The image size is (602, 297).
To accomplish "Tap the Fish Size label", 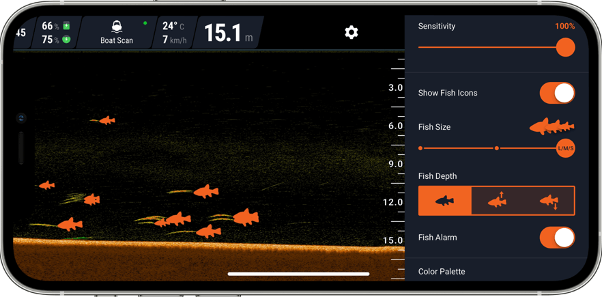I will click(434, 127).
